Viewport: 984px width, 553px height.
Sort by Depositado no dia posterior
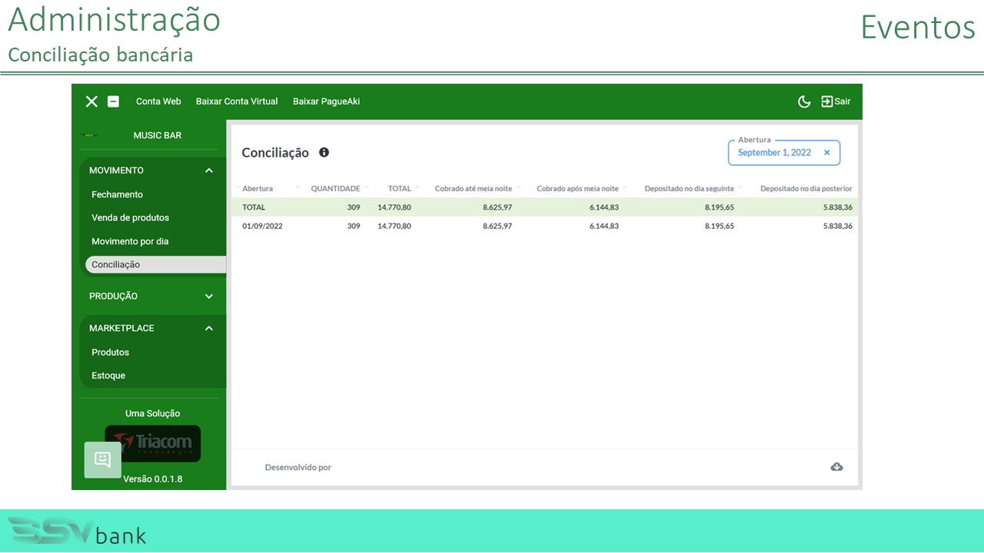[x=806, y=188]
